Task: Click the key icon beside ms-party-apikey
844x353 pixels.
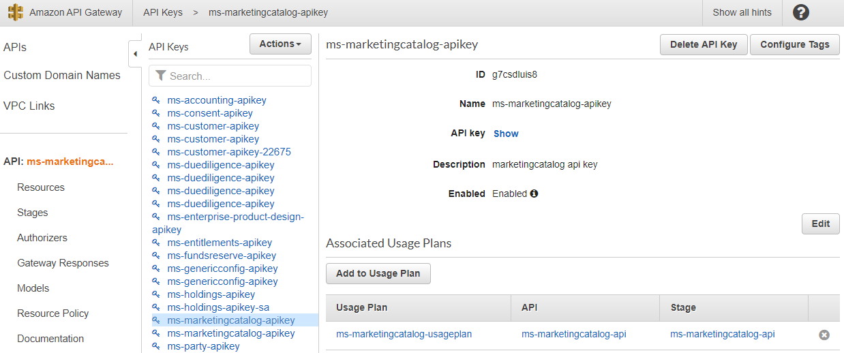Action: 156,346
